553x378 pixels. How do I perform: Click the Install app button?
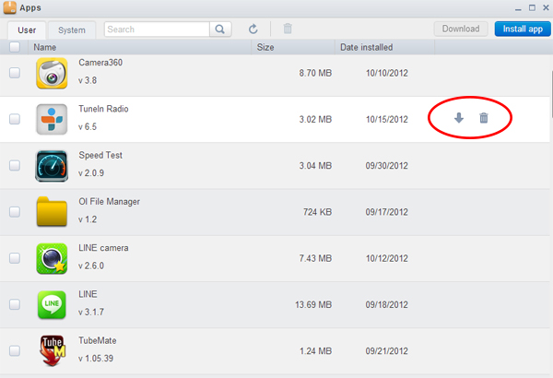click(523, 29)
